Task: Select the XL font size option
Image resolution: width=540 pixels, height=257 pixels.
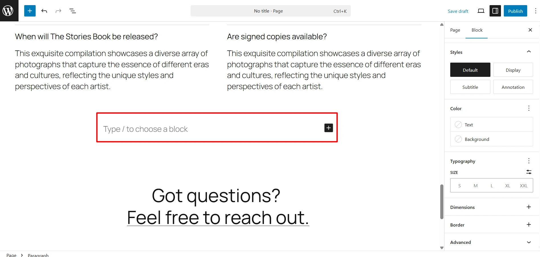Action: pyautogui.click(x=508, y=186)
